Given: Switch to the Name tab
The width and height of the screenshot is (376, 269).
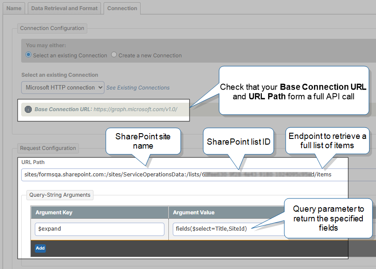Looking at the screenshot, I should (x=13, y=8).
